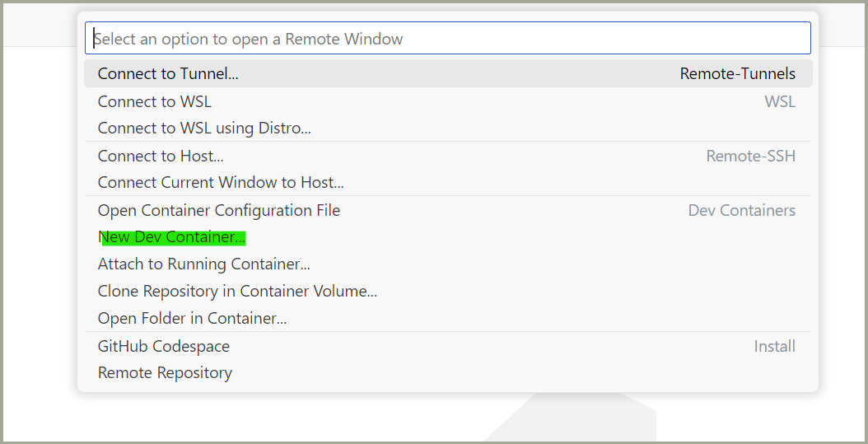Choose Attach to Running Container
Viewport: 868px width, 444px height.
tap(448, 264)
